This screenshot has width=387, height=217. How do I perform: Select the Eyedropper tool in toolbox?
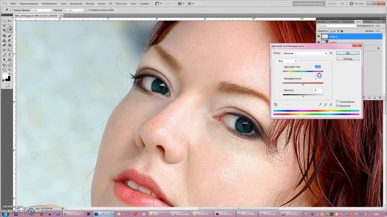pos(10,31)
